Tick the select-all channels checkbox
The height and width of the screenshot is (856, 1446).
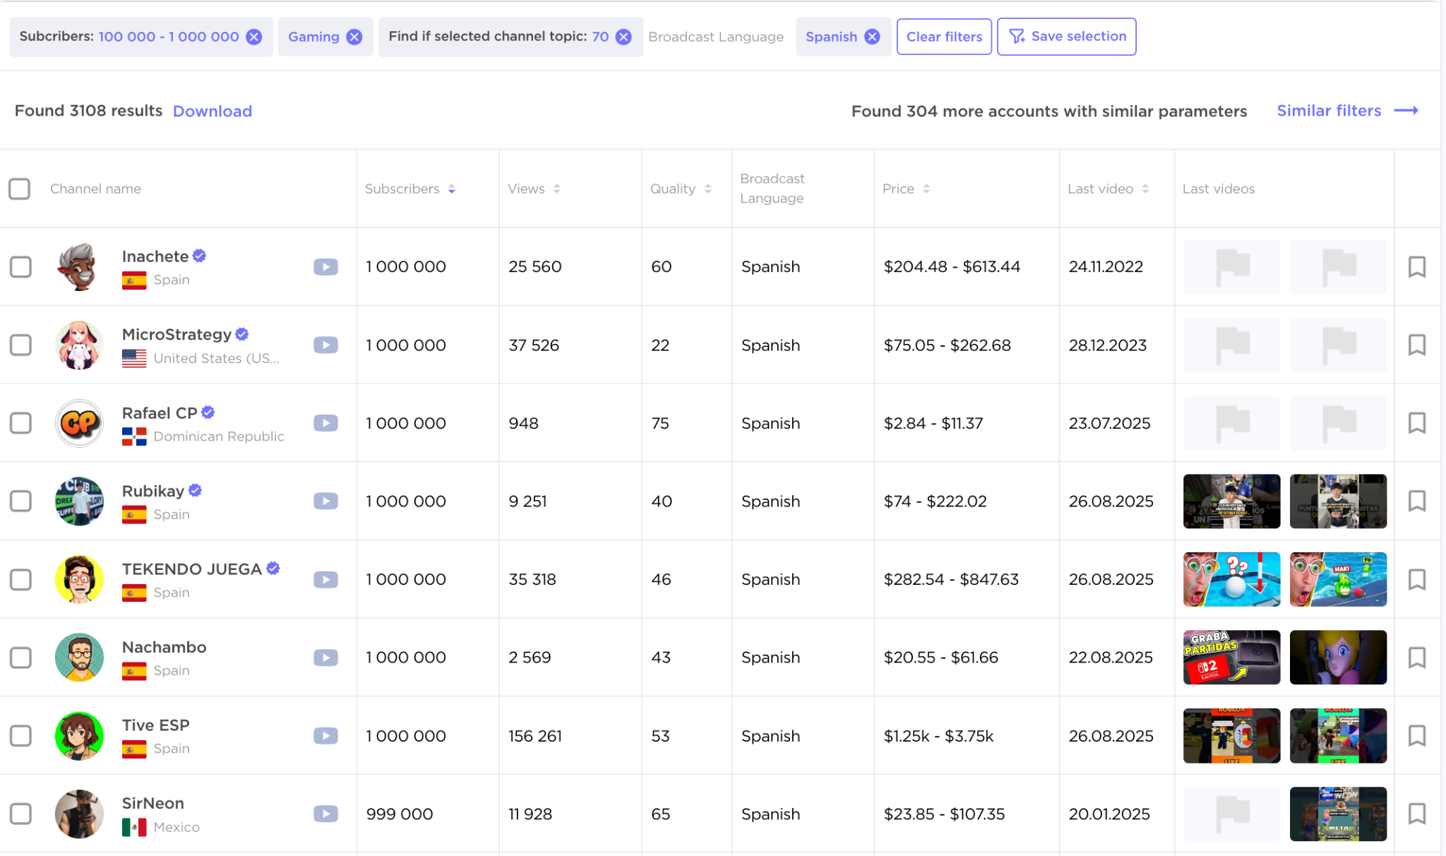[x=20, y=189]
